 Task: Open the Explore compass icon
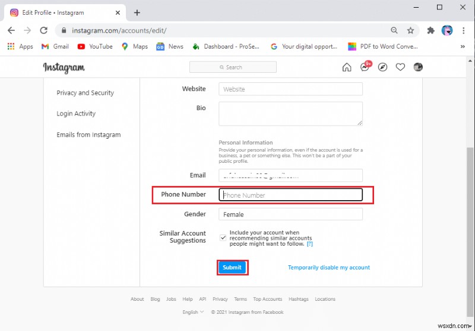point(382,67)
